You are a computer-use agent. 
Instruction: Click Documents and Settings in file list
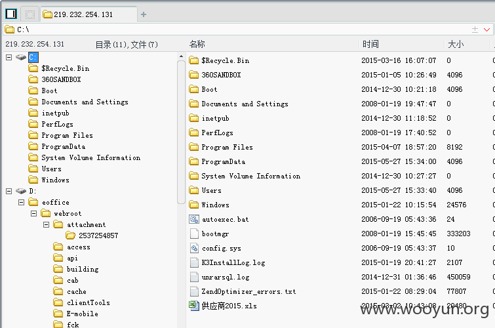click(x=245, y=104)
